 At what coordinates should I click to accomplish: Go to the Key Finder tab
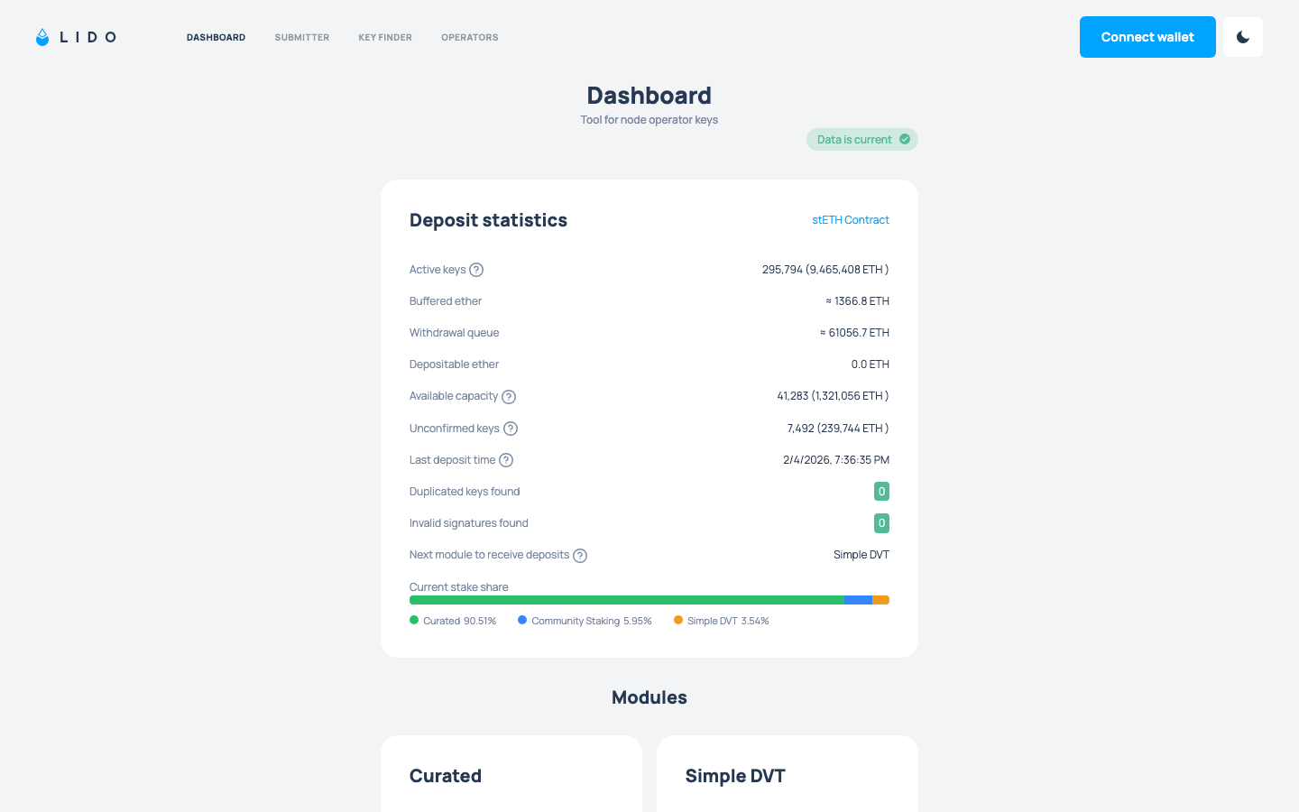click(x=385, y=38)
